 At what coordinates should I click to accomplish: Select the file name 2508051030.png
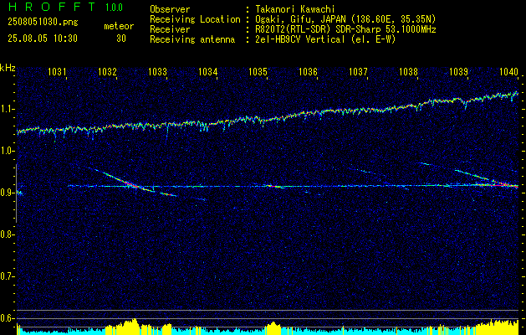pos(43,22)
